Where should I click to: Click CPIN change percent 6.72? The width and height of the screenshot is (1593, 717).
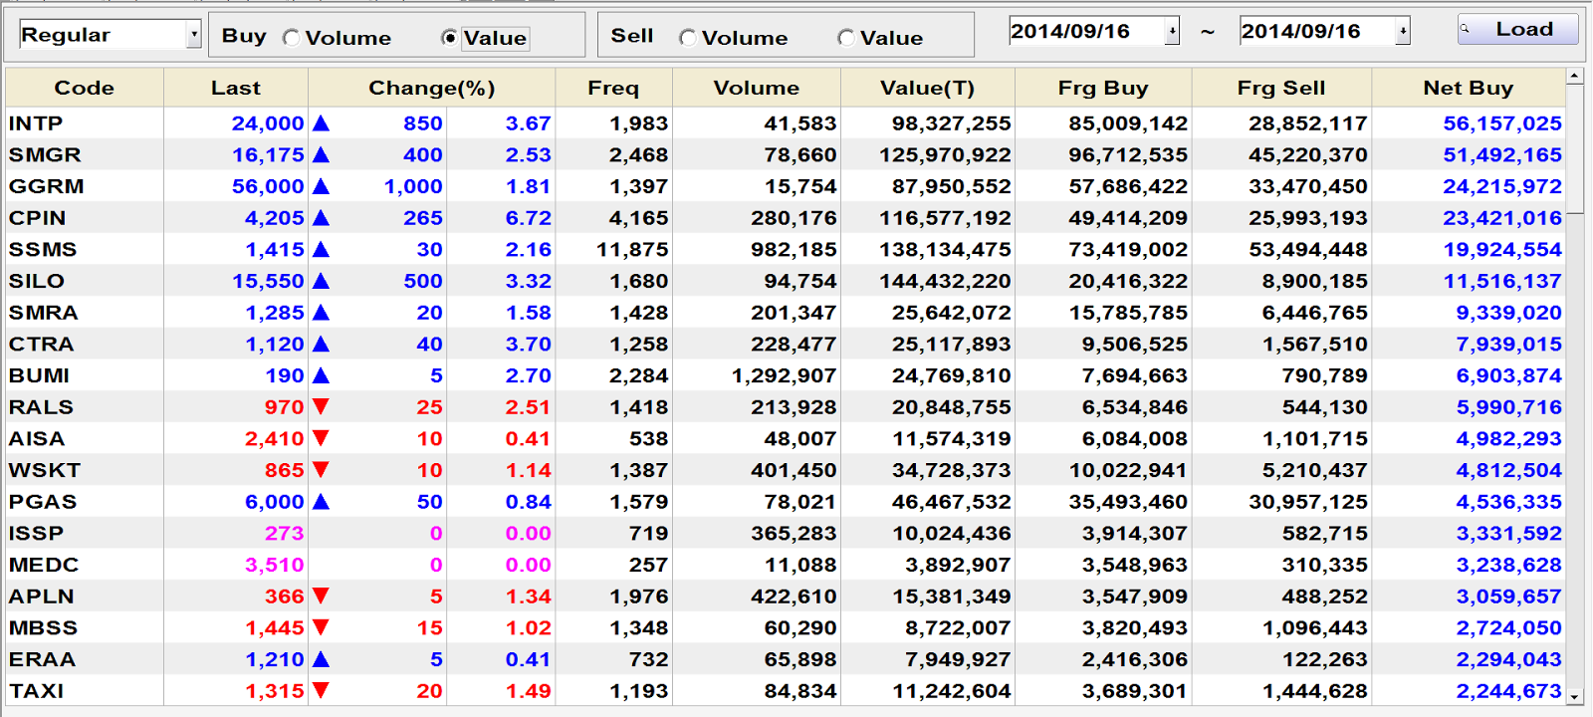coord(529,218)
